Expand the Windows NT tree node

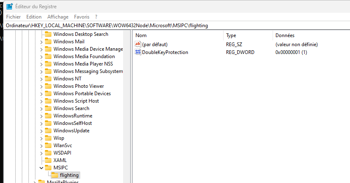pos(41,79)
